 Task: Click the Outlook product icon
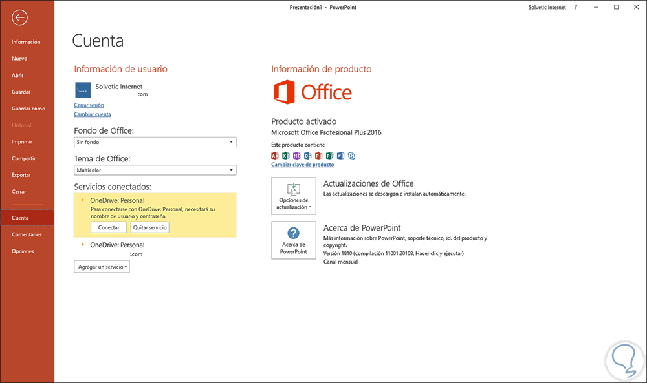[308, 156]
